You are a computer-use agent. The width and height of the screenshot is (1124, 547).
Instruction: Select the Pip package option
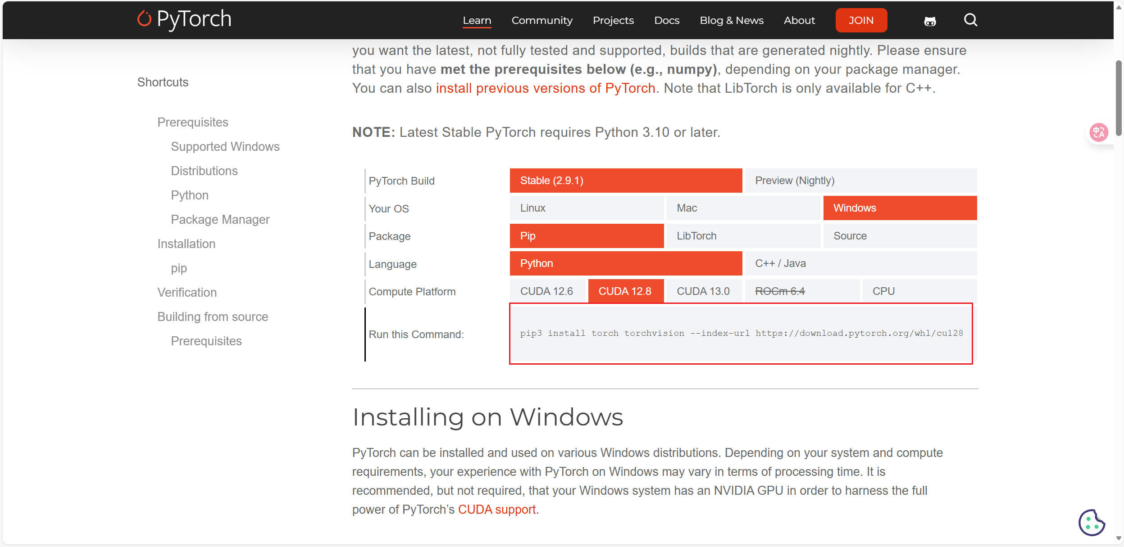[x=587, y=236]
